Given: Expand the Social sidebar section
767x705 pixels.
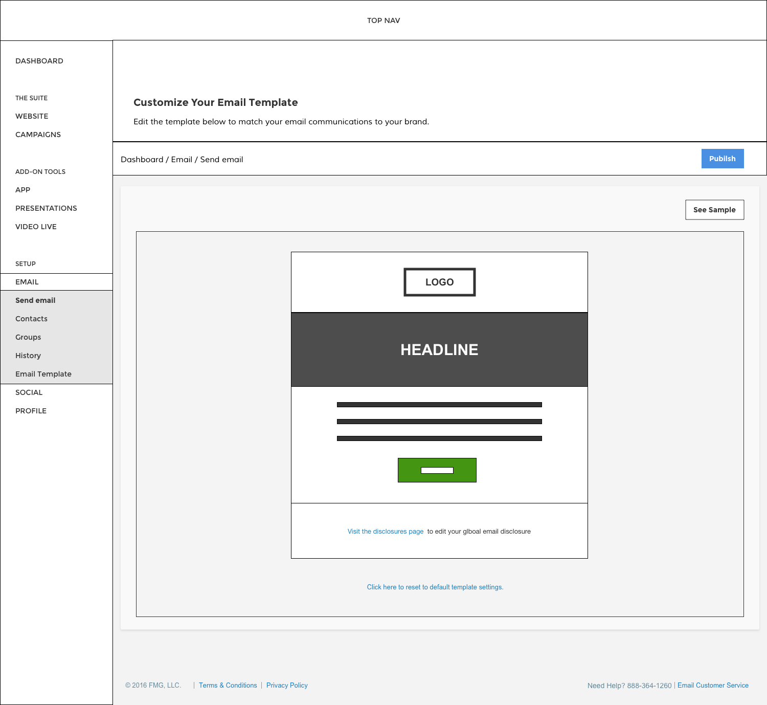Looking at the screenshot, I should [x=29, y=392].
